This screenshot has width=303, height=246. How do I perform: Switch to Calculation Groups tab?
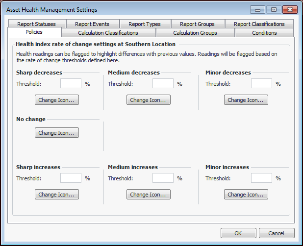tap(195, 33)
